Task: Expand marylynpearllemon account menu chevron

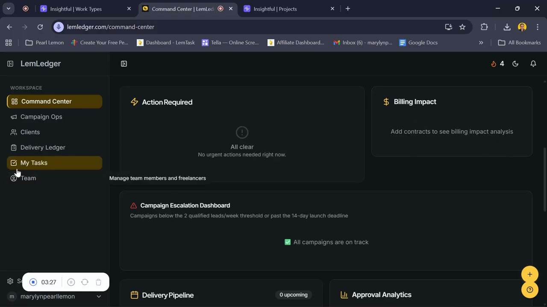Action: (x=99, y=296)
